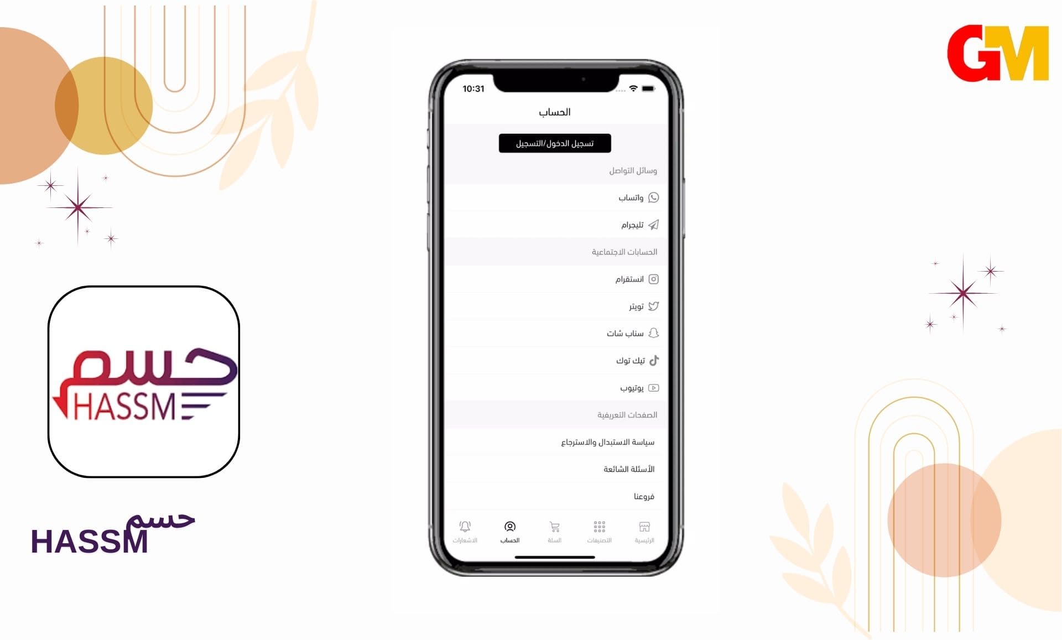Screen dimensions: 1062x640
Task: Tap the Notifications bell icon
Action: coord(464,527)
